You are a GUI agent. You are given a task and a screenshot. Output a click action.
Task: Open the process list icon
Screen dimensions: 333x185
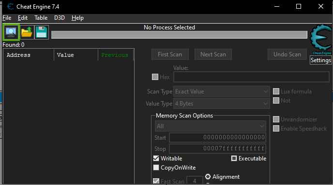(x=11, y=32)
